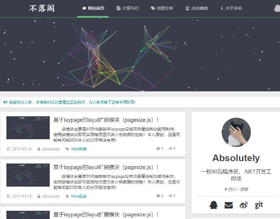Click the 不落阁 site logo
This screenshot has height=219, width=280.
pyautogui.click(x=42, y=8)
